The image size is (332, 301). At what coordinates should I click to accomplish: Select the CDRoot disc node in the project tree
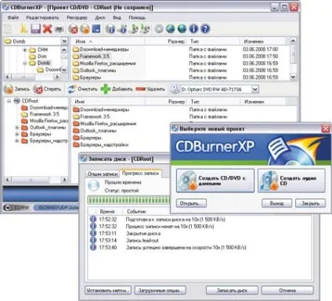(x=27, y=101)
